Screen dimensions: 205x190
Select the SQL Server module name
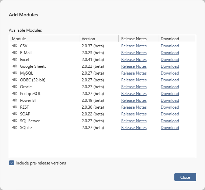tap(30, 121)
